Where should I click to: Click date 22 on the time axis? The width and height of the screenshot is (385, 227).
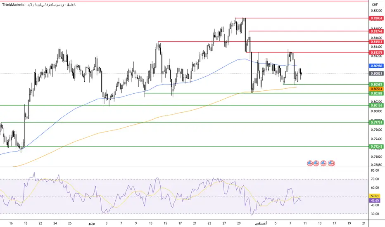point(40,223)
